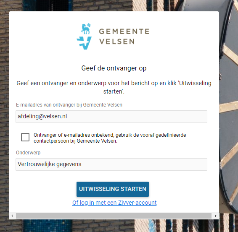Click the 'Vertrouwelijke gegevens' subject text
This screenshot has height=232, width=238.
[x=50, y=164]
